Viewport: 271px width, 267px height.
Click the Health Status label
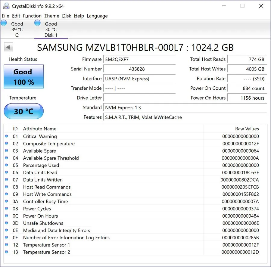23,59
